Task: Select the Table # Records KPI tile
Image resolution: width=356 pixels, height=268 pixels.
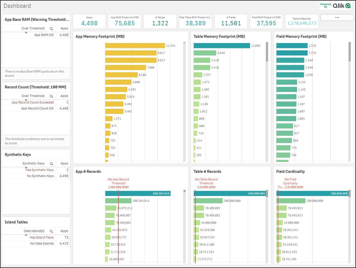Action: tap(302, 21)
